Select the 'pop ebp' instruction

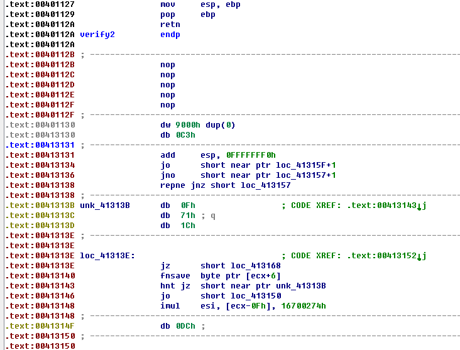pos(188,14)
